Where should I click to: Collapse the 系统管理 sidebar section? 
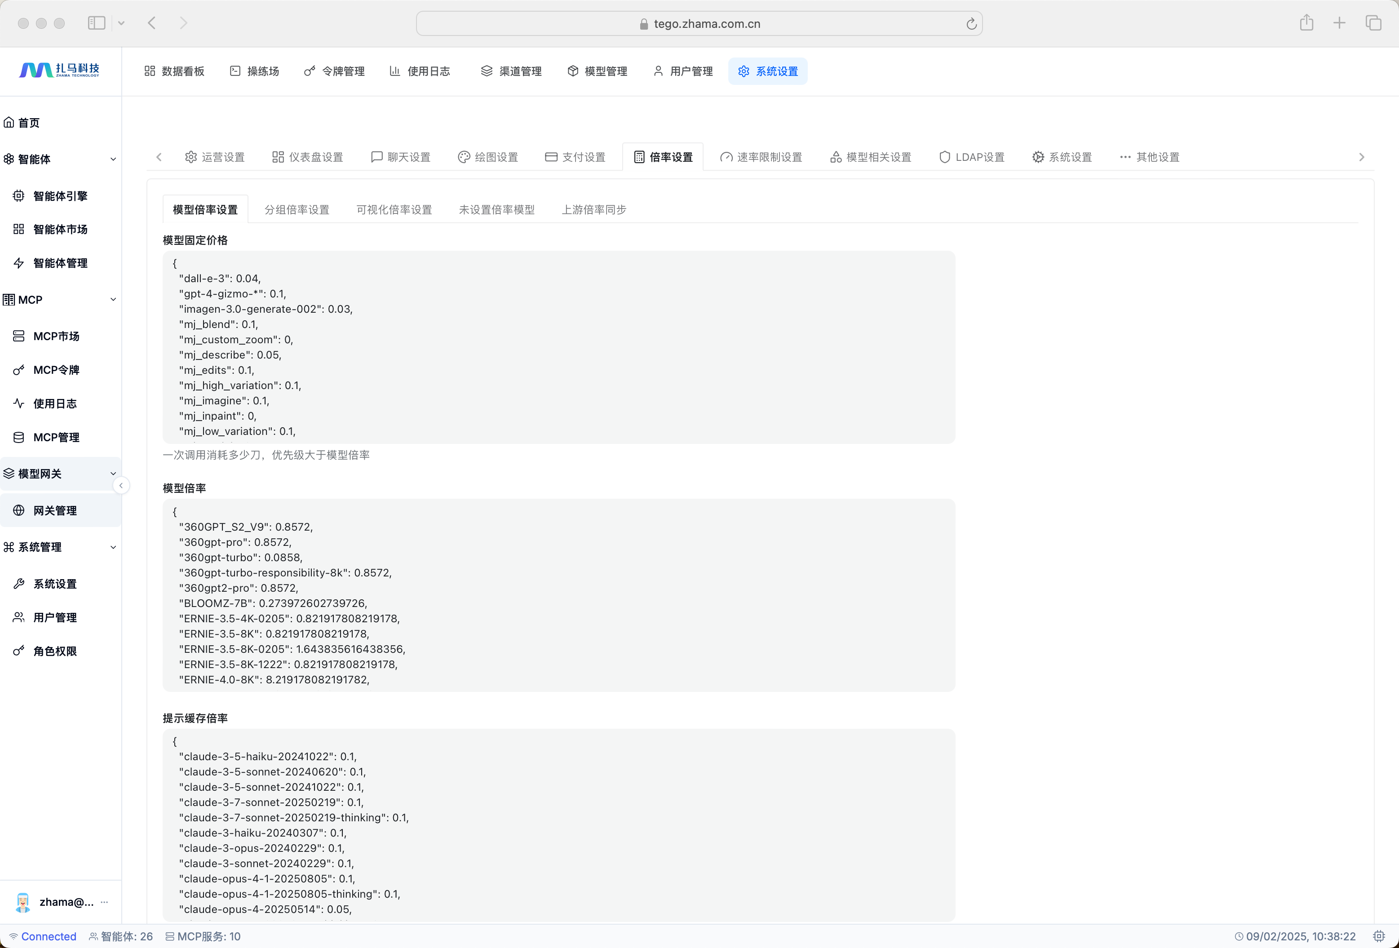point(113,547)
